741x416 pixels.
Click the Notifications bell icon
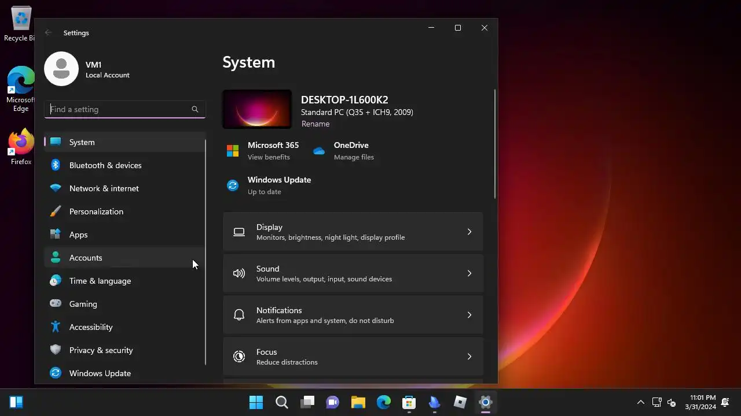pyautogui.click(x=239, y=315)
